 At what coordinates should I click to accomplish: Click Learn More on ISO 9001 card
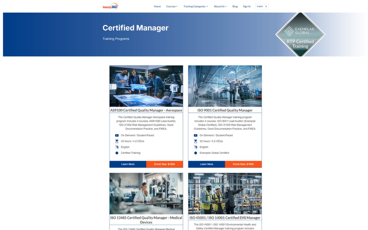(x=207, y=164)
